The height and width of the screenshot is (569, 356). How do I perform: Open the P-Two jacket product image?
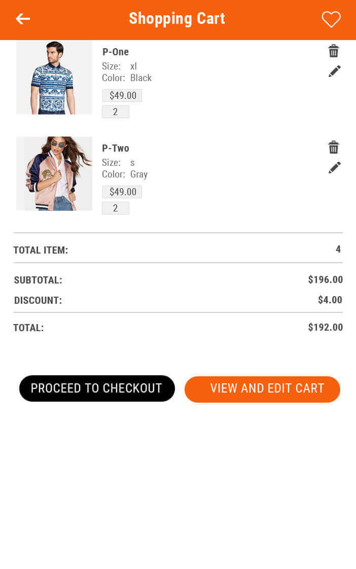(x=54, y=173)
